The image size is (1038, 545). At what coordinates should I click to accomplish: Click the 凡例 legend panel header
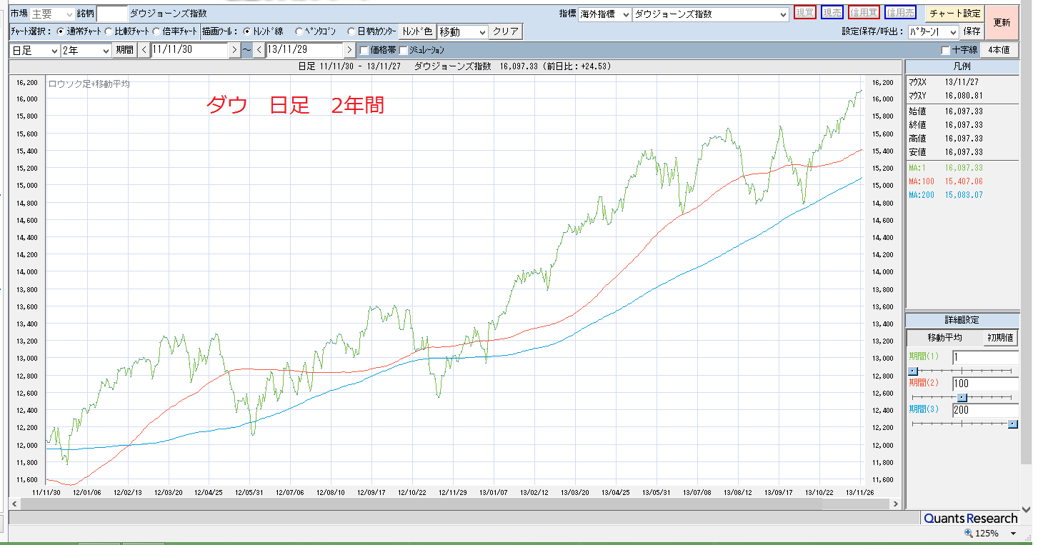point(962,66)
